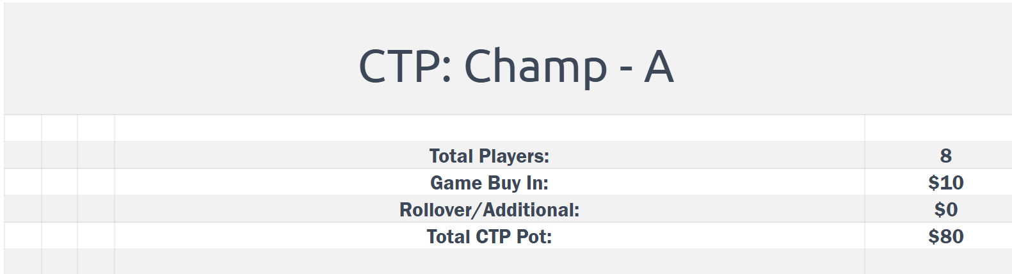The image size is (1012, 274).
Task: Select the empty cell below the $80 value
Action: (938, 261)
